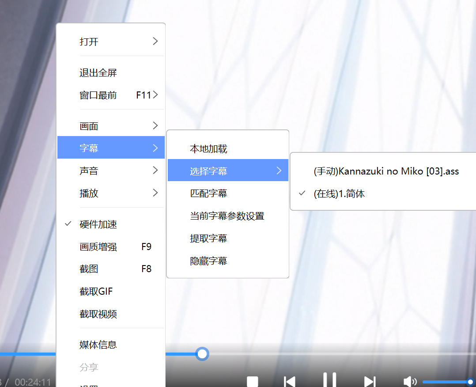Open 当前字幕参数设置 settings
Screen dimensions: 476x387
click(x=226, y=216)
